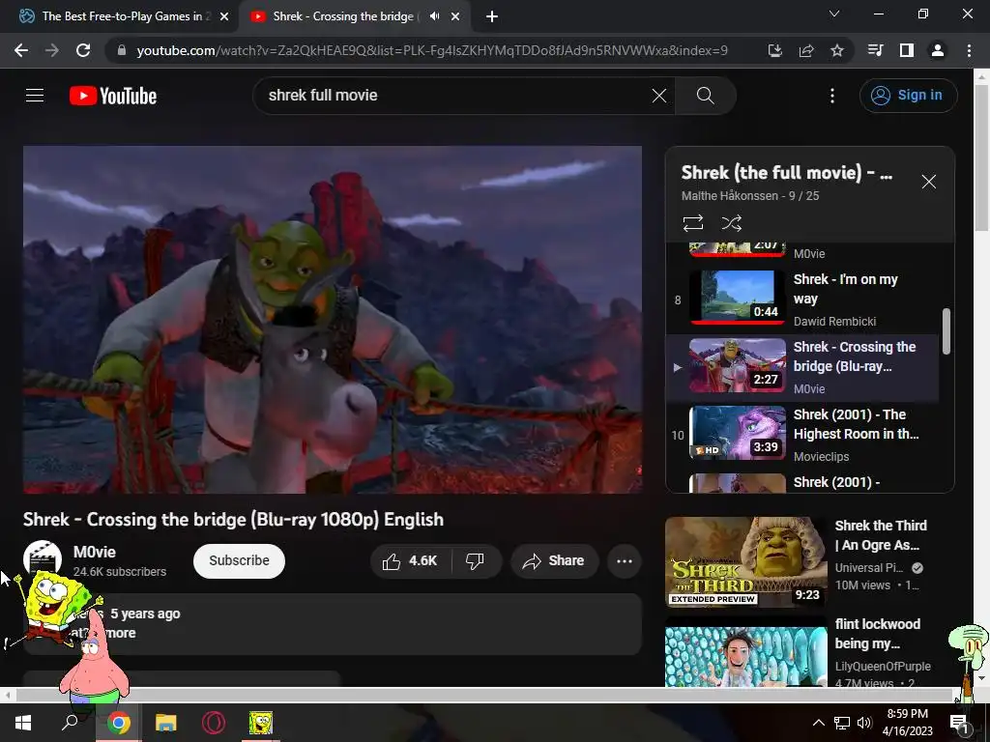Image resolution: width=990 pixels, height=742 pixels.
Task: Click the video player to pause
Action: pos(333,319)
